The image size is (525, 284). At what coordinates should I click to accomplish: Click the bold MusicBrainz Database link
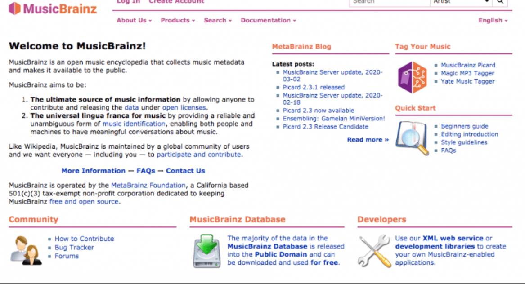(267, 247)
